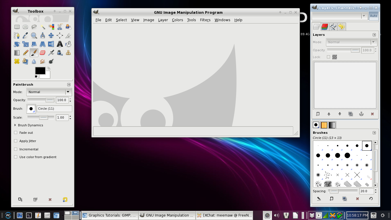Open the XChat taskbar window
Viewport: 391px width, 220px height.
pos(224,215)
